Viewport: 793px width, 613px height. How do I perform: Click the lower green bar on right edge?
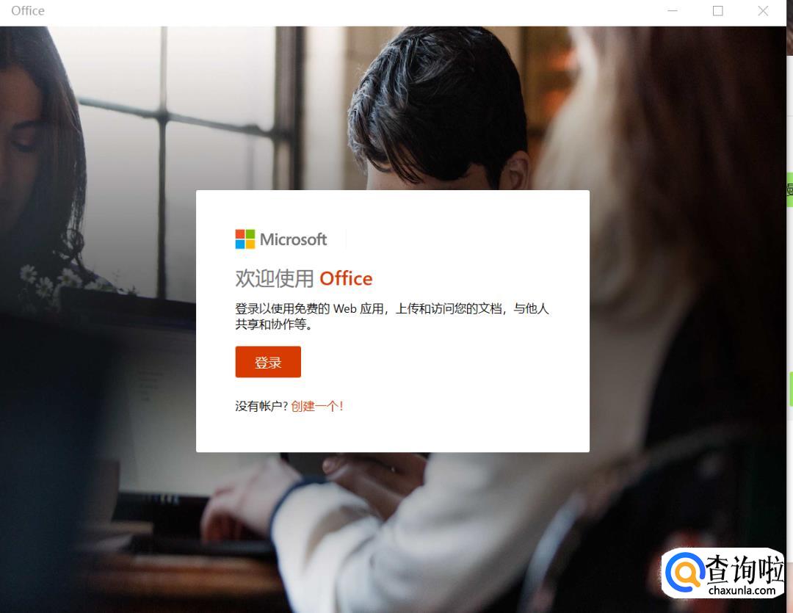791,389
